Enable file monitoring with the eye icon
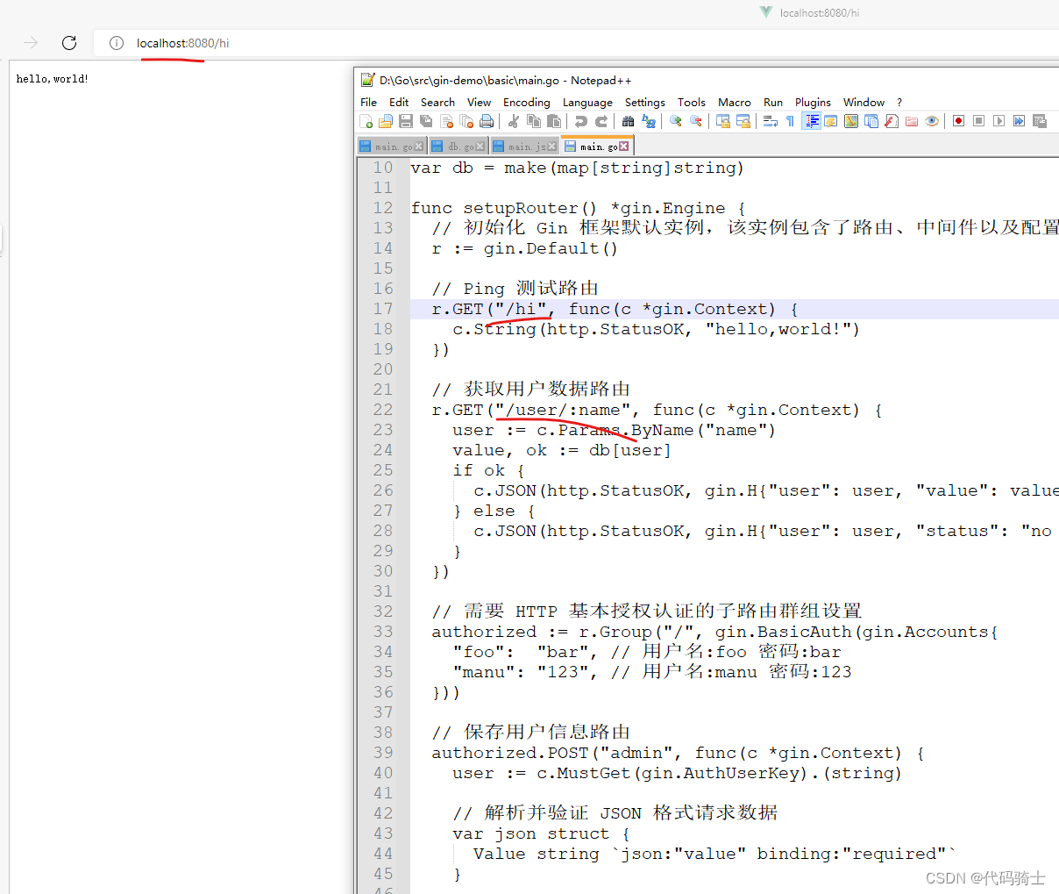Viewport: 1059px width, 894px height. pos(932,120)
